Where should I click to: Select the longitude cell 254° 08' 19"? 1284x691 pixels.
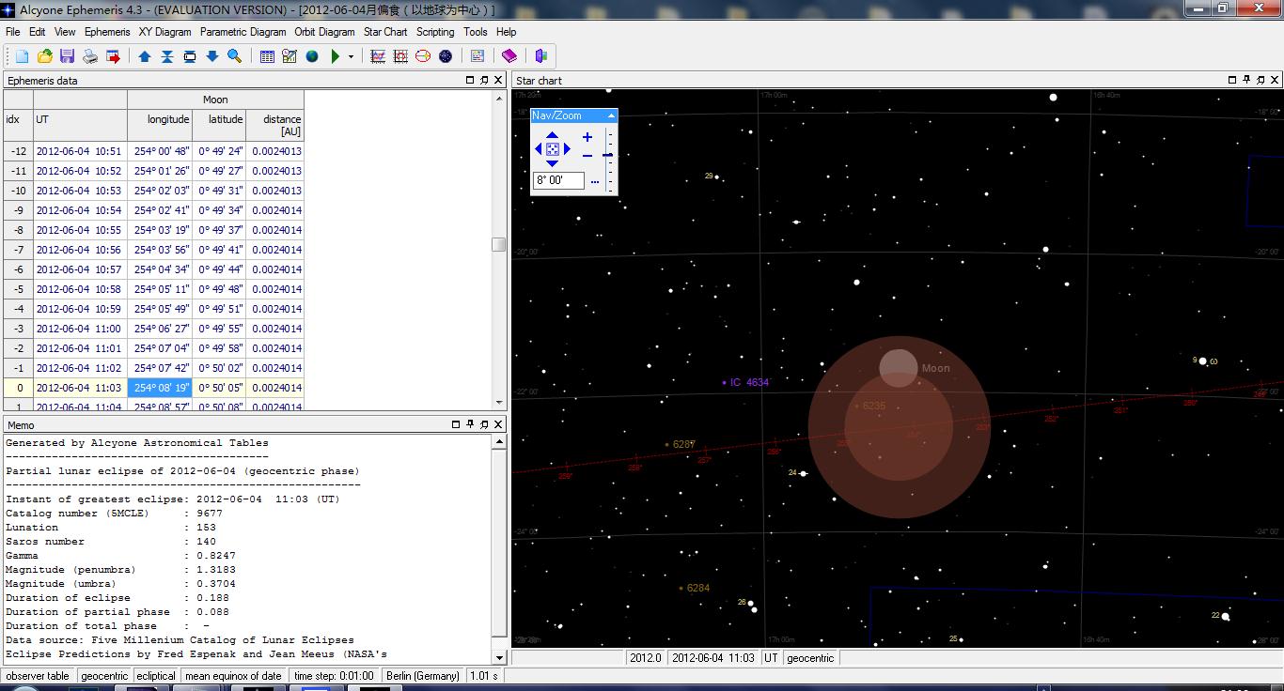[x=160, y=388]
